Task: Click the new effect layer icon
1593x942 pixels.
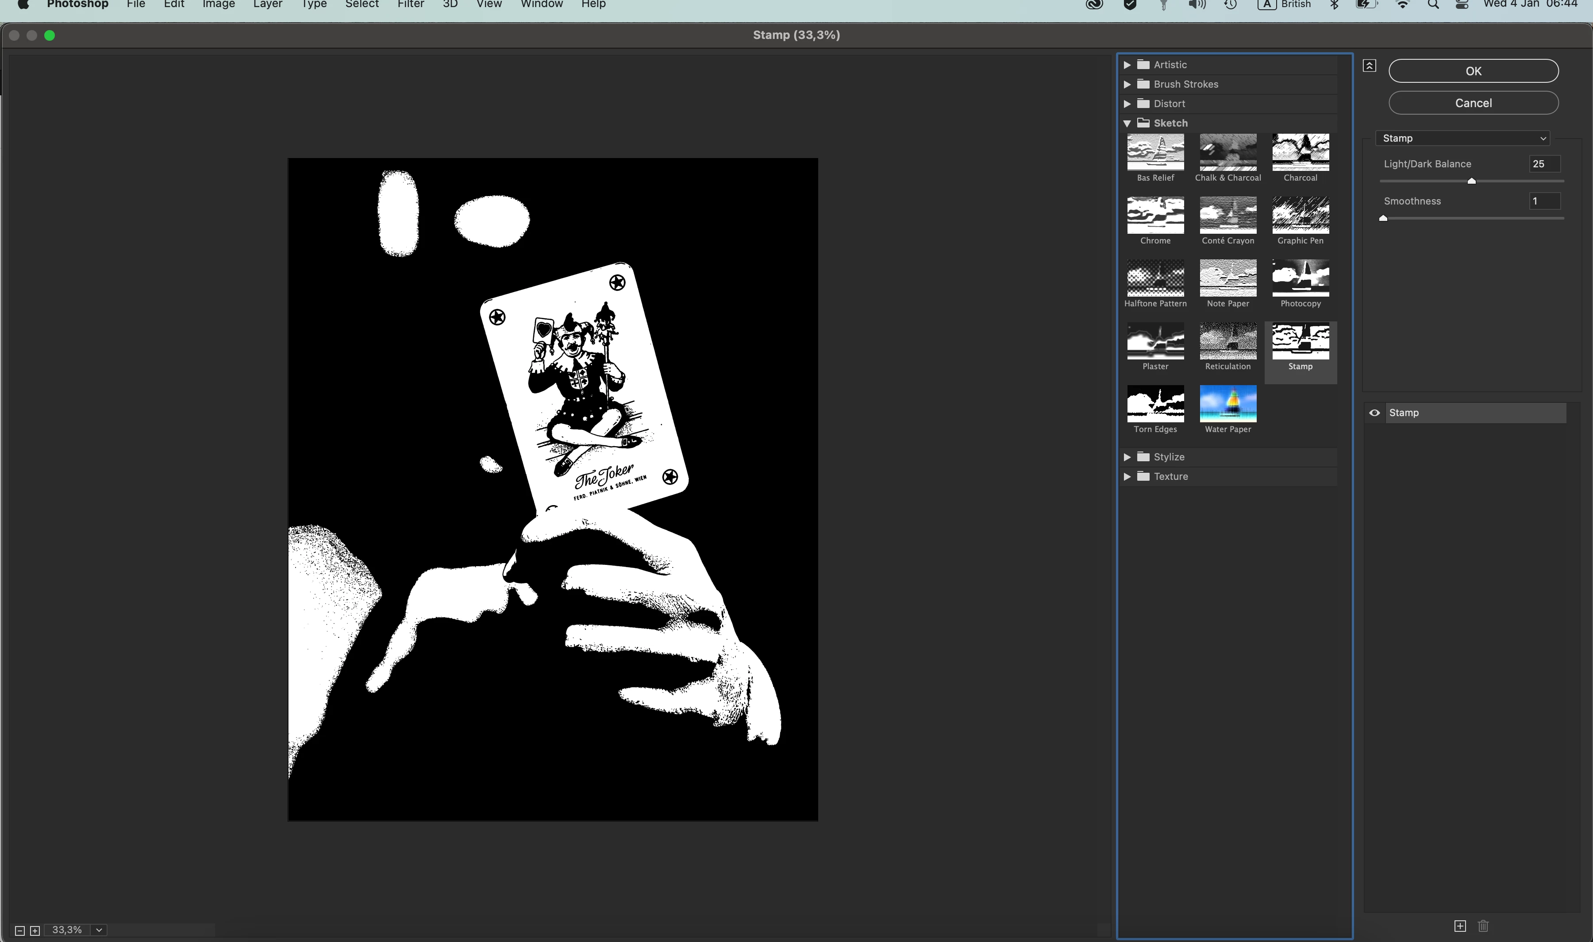Action: click(1460, 926)
